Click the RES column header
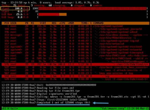 click(54, 23)
